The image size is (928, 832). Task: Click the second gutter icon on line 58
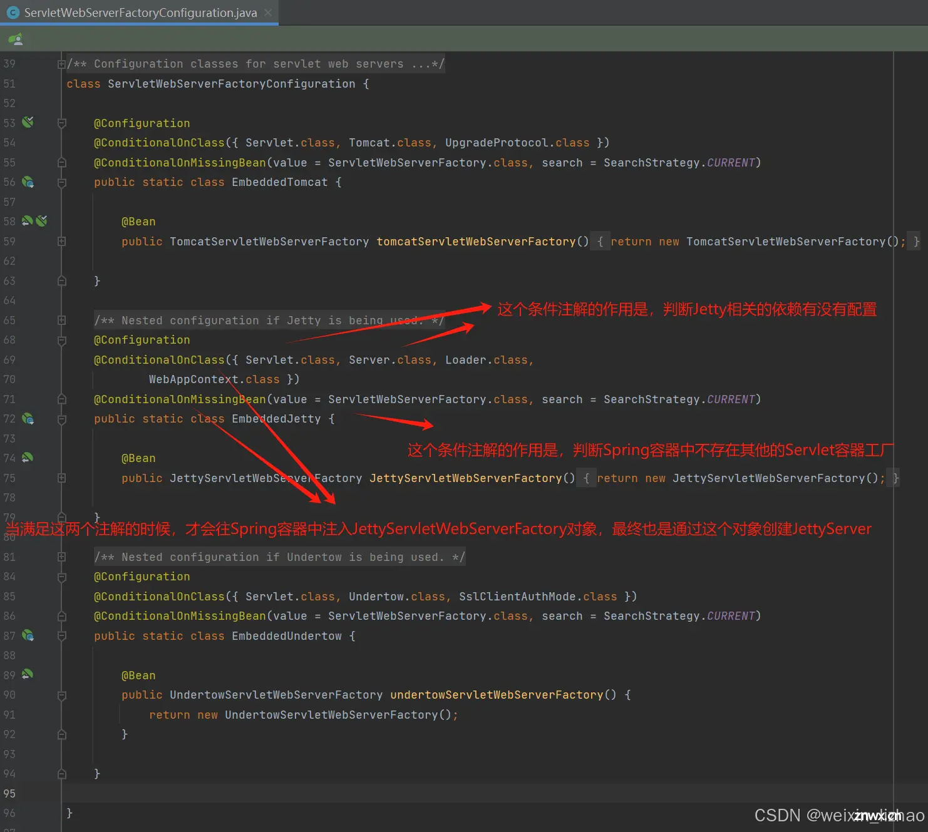(x=41, y=221)
